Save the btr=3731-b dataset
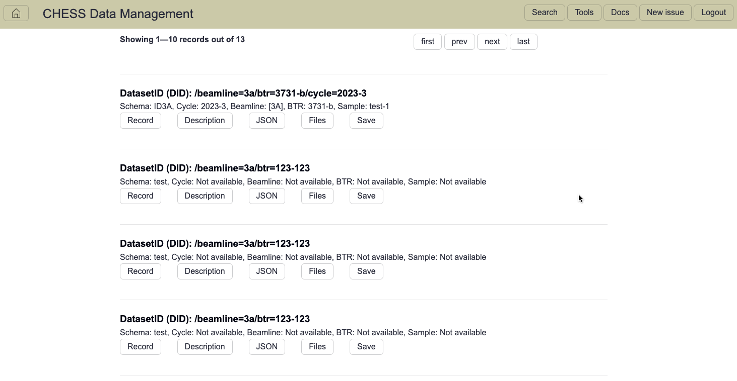This screenshot has width=737, height=381. click(x=366, y=121)
